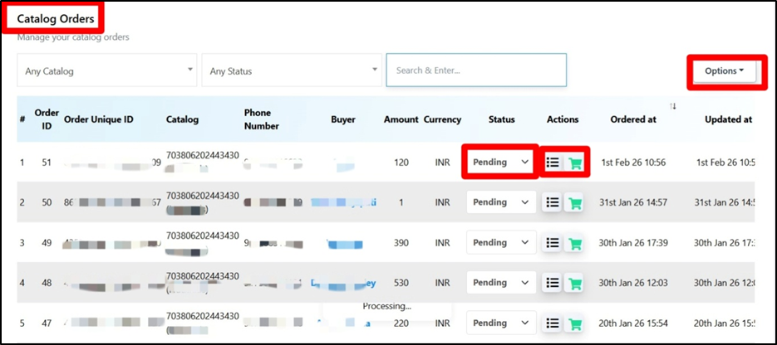Click the blue buyer name link in row 2
Viewport: 777px width, 345px height.
point(342,202)
